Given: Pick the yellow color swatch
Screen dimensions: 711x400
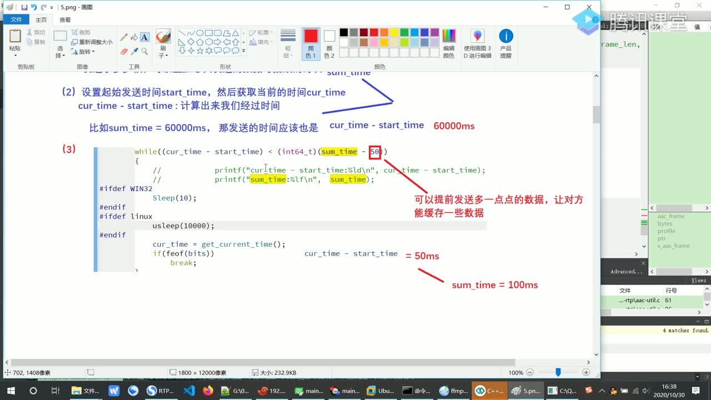Looking at the screenshot, I should point(394,33).
